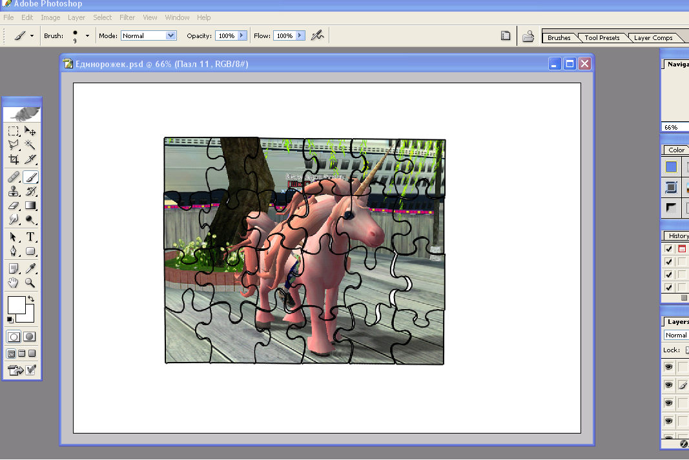The image size is (689, 460).
Task: Switch to the Brushes tab
Action: 559,38
